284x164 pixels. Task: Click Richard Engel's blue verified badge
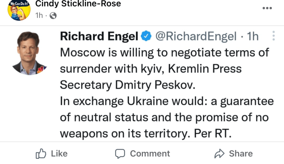pyautogui.click(x=146, y=36)
